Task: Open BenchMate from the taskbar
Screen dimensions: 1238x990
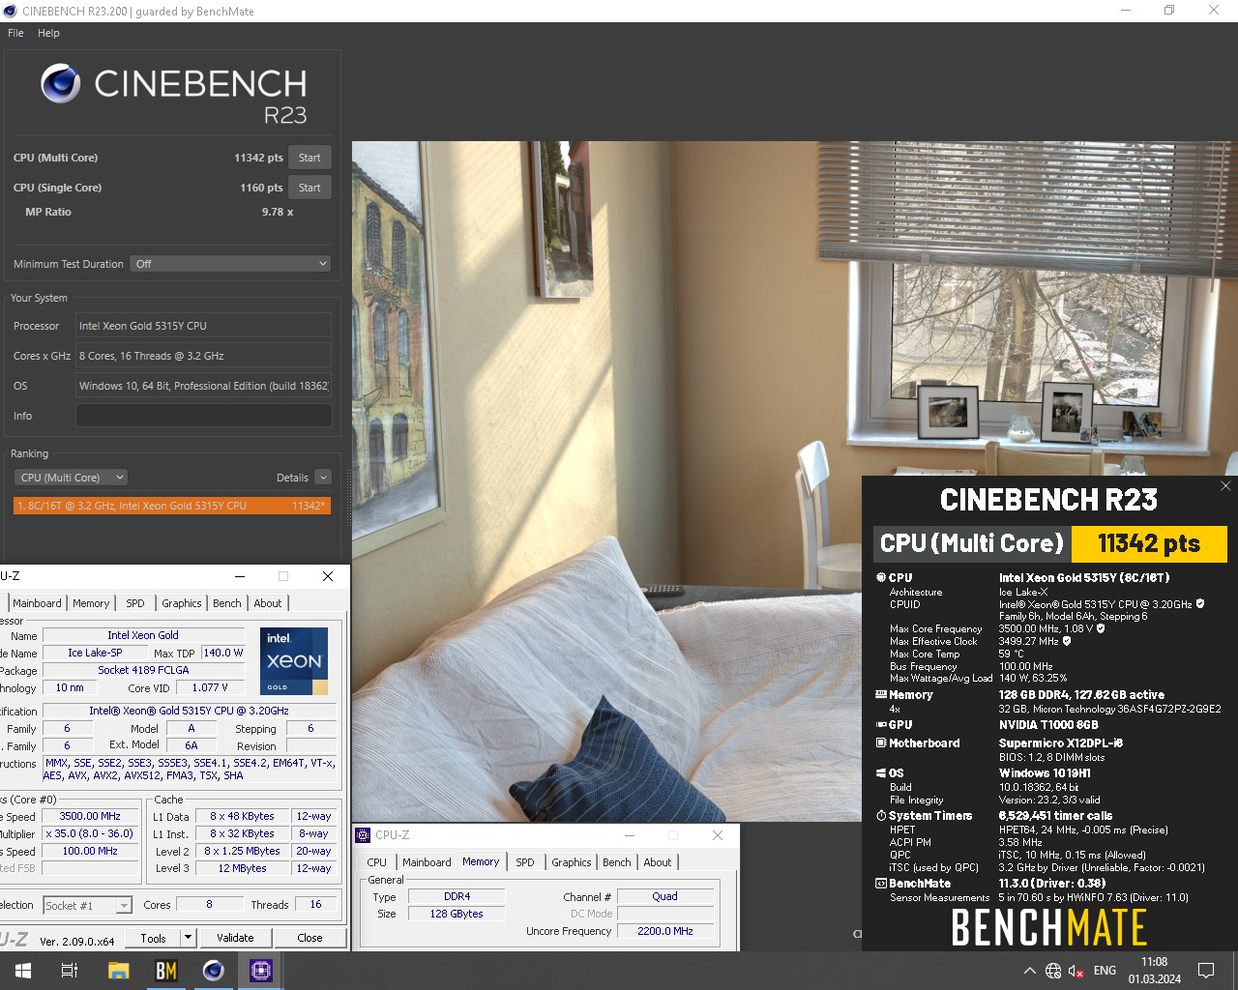Action: coord(166,971)
